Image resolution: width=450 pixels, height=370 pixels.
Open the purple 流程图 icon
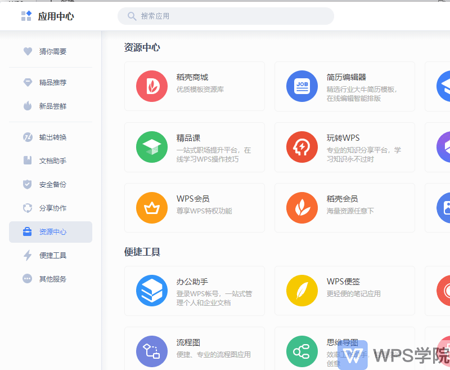152,351
